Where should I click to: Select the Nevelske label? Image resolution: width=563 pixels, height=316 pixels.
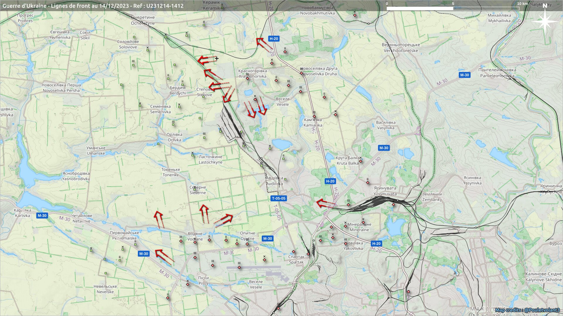[x=105, y=289]
